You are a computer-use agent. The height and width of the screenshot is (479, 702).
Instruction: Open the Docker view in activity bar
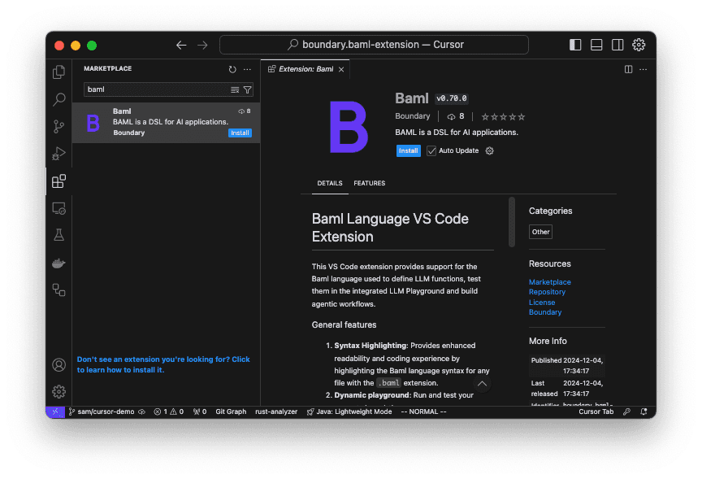coord(58,263)
